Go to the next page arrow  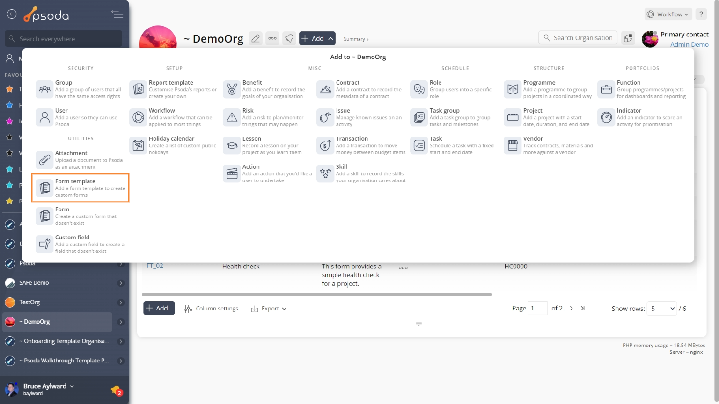click(x=571, y=308)
